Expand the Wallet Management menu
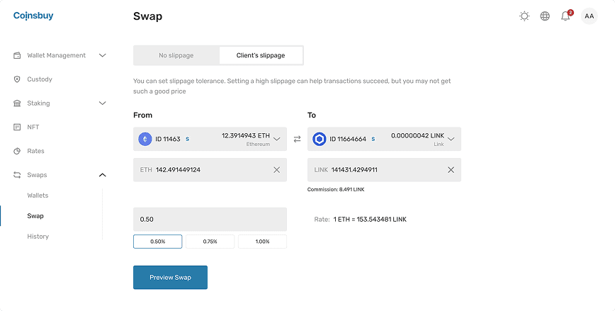 click(x=60, y=55)
